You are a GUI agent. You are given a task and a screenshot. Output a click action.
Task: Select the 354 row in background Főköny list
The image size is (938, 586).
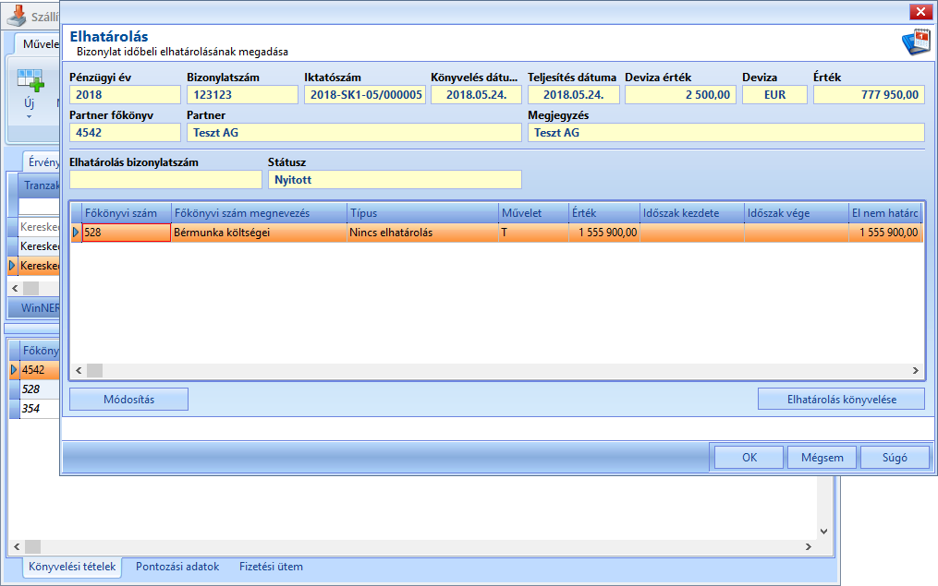pos(40,409)
